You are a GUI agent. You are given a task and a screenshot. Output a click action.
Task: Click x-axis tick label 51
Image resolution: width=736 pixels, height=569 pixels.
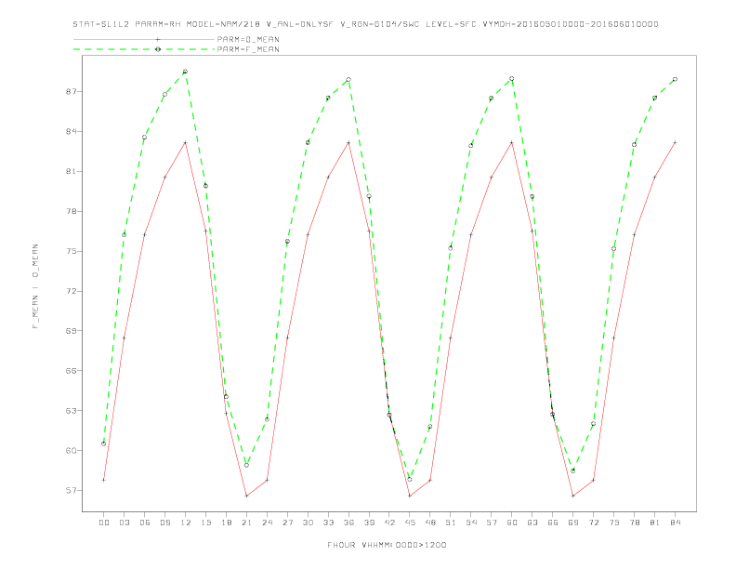(451, 523)
